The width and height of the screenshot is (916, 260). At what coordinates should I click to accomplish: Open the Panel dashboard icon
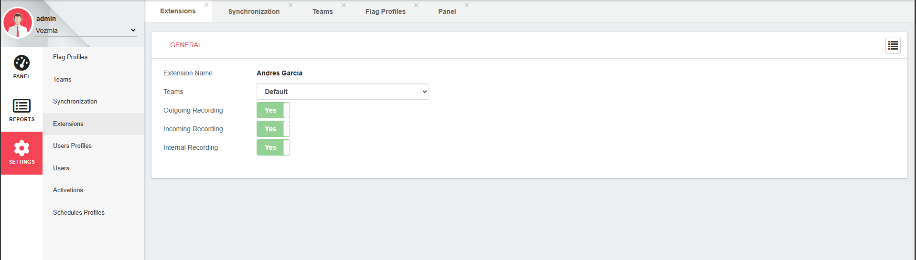(22, 63)
